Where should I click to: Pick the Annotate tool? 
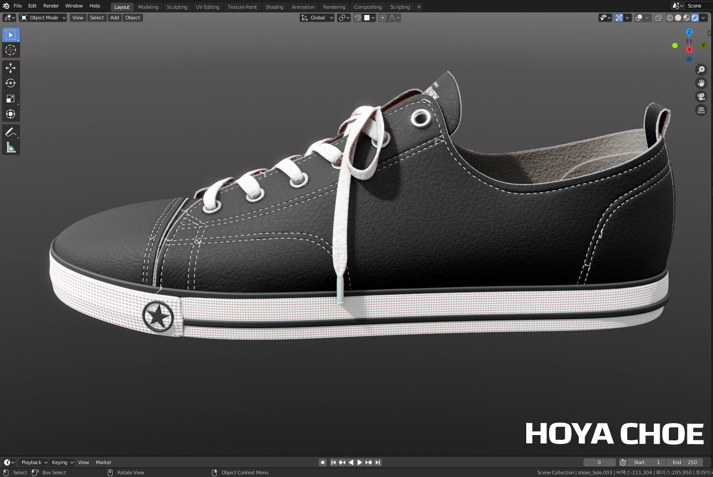[11, 131]
